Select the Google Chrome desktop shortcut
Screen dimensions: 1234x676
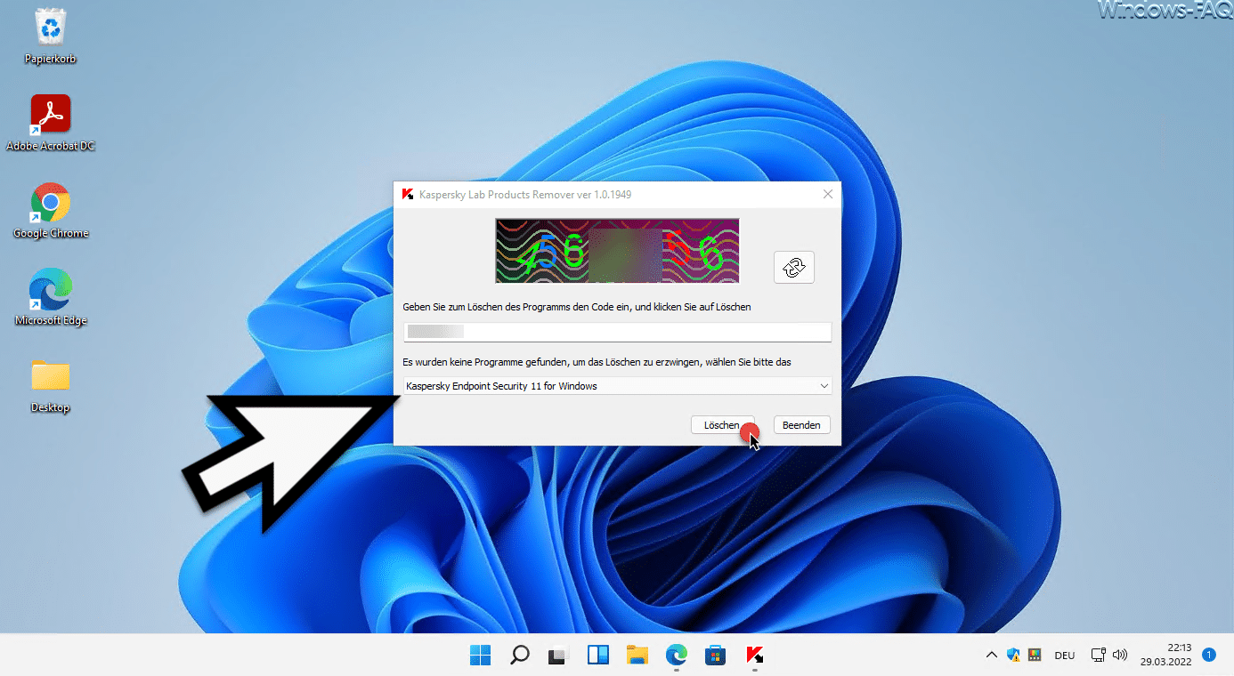coord(51,211)
